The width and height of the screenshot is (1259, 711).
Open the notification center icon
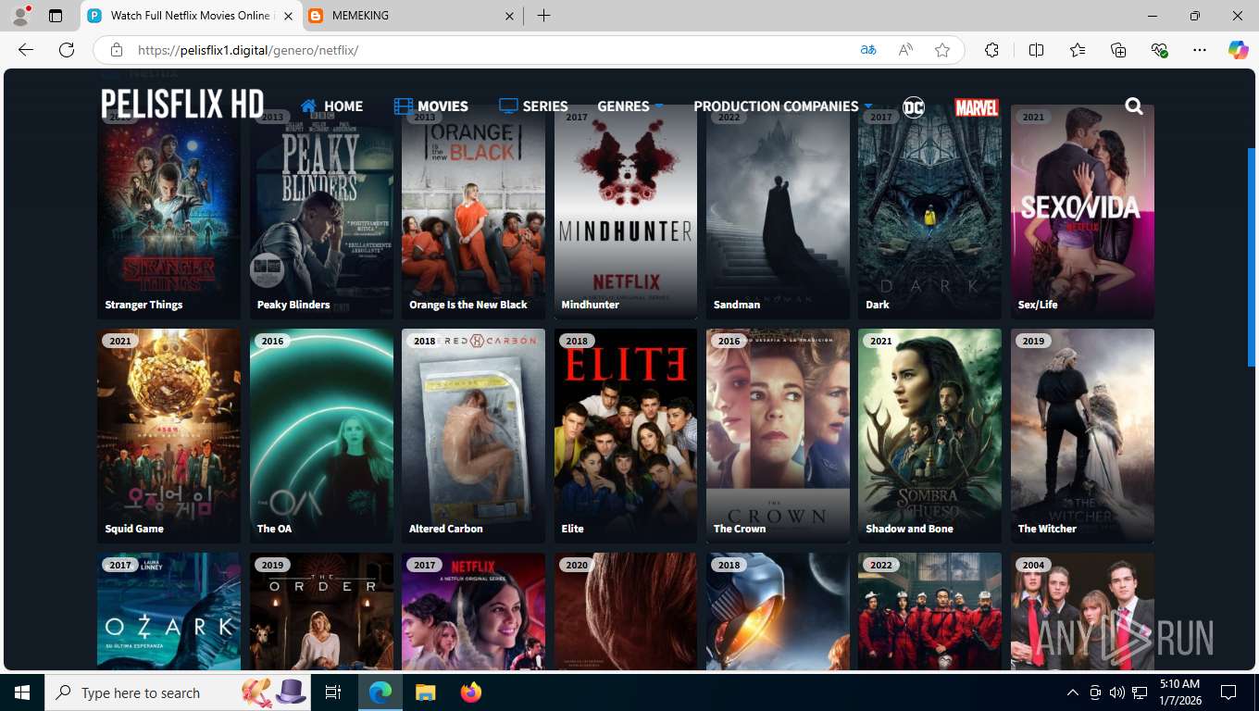[1228, 692]
